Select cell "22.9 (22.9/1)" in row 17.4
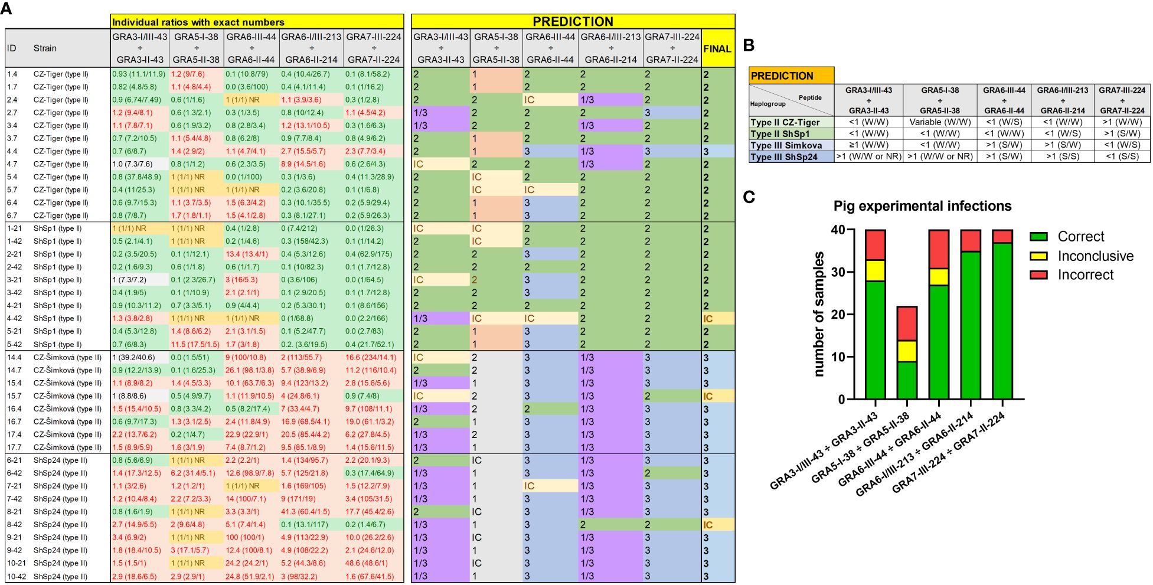The width and height of the screenshot is (1153, 585). (x=251, y=434)
